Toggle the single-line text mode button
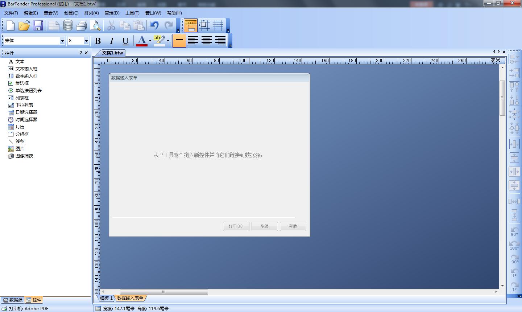522x312 pixels. [179, 41]
